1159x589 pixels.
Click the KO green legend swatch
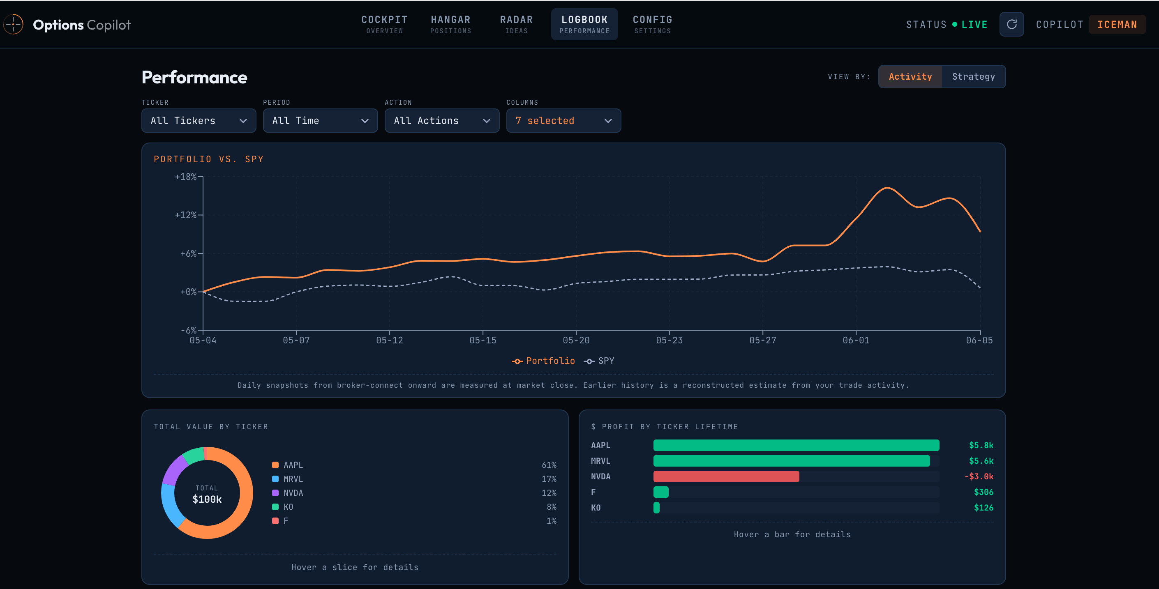pyautogui.click(x=275, y=507)
